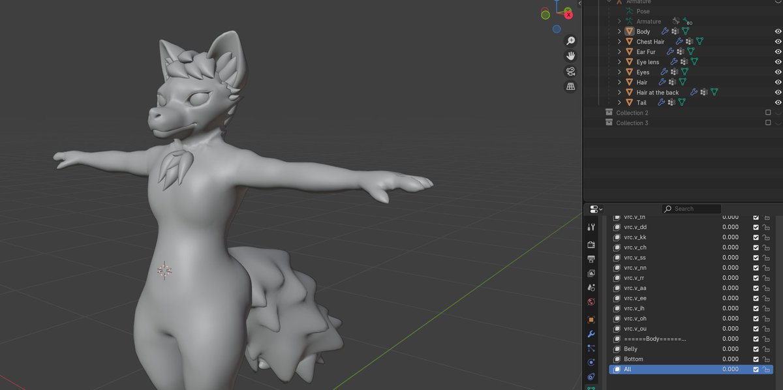The height and width of the screenshot is (390, 783).
Task: Uncheck the All shape key checkbox
Action: click(756, 369)
